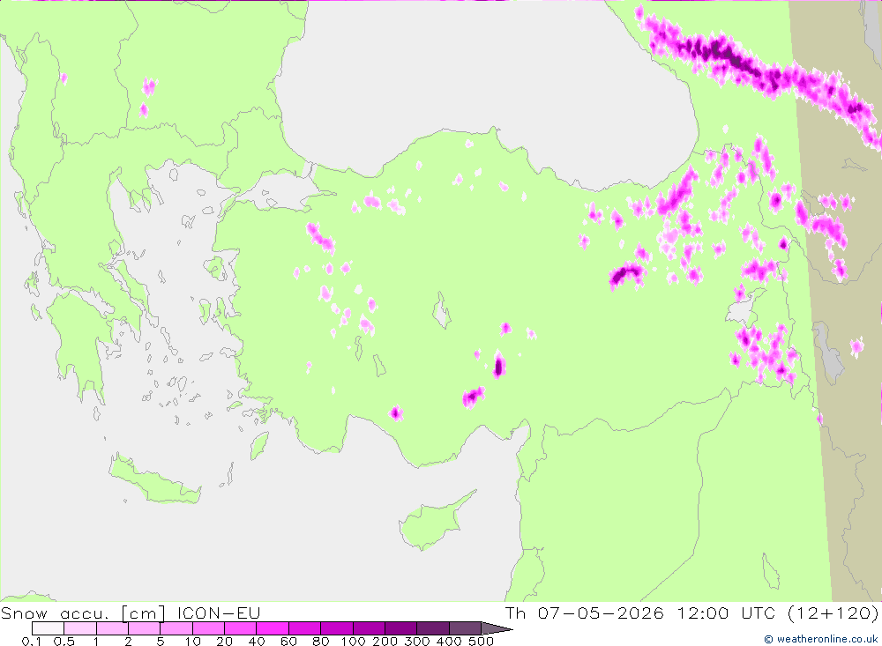The image size is (882, 646).
Task: Select the 80–100 cm legend swatch
Action: 336,628
